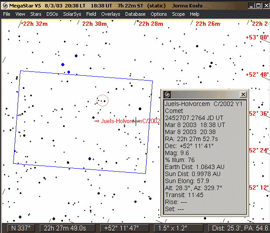
Task: Expand the DSOs menu
Action: 52,14
